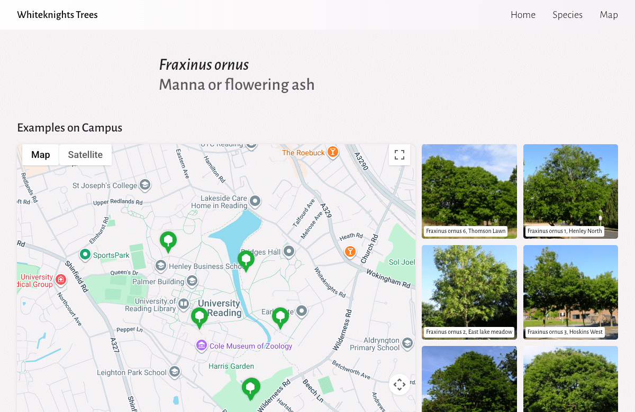
Task: View the Fraxinus ornus 1 Henley North image
Action: pos(570,191)
